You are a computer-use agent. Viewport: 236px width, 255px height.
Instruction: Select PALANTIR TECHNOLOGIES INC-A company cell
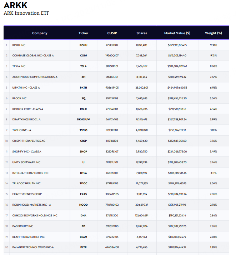tap(40, 247)
